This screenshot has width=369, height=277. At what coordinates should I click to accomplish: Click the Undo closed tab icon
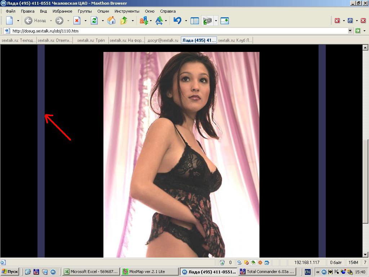[x=177, y=21]
